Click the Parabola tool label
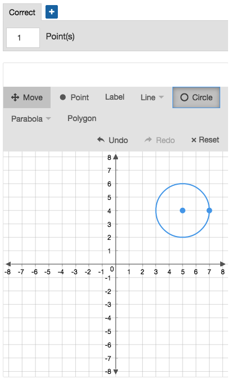This screenshot has width=232, height=379. (x=27, y=119)
